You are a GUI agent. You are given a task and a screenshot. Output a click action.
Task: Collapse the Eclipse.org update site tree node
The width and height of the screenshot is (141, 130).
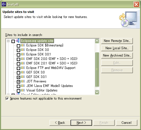8,41
